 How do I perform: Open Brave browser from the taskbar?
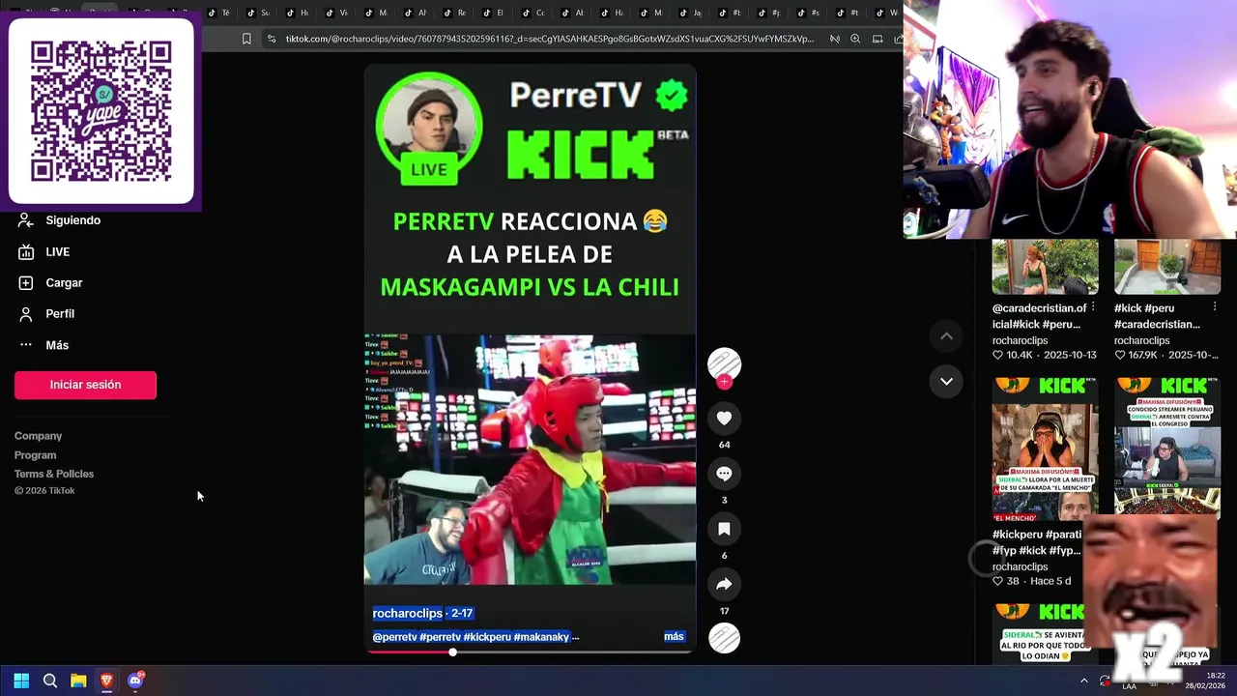[106, 681]
